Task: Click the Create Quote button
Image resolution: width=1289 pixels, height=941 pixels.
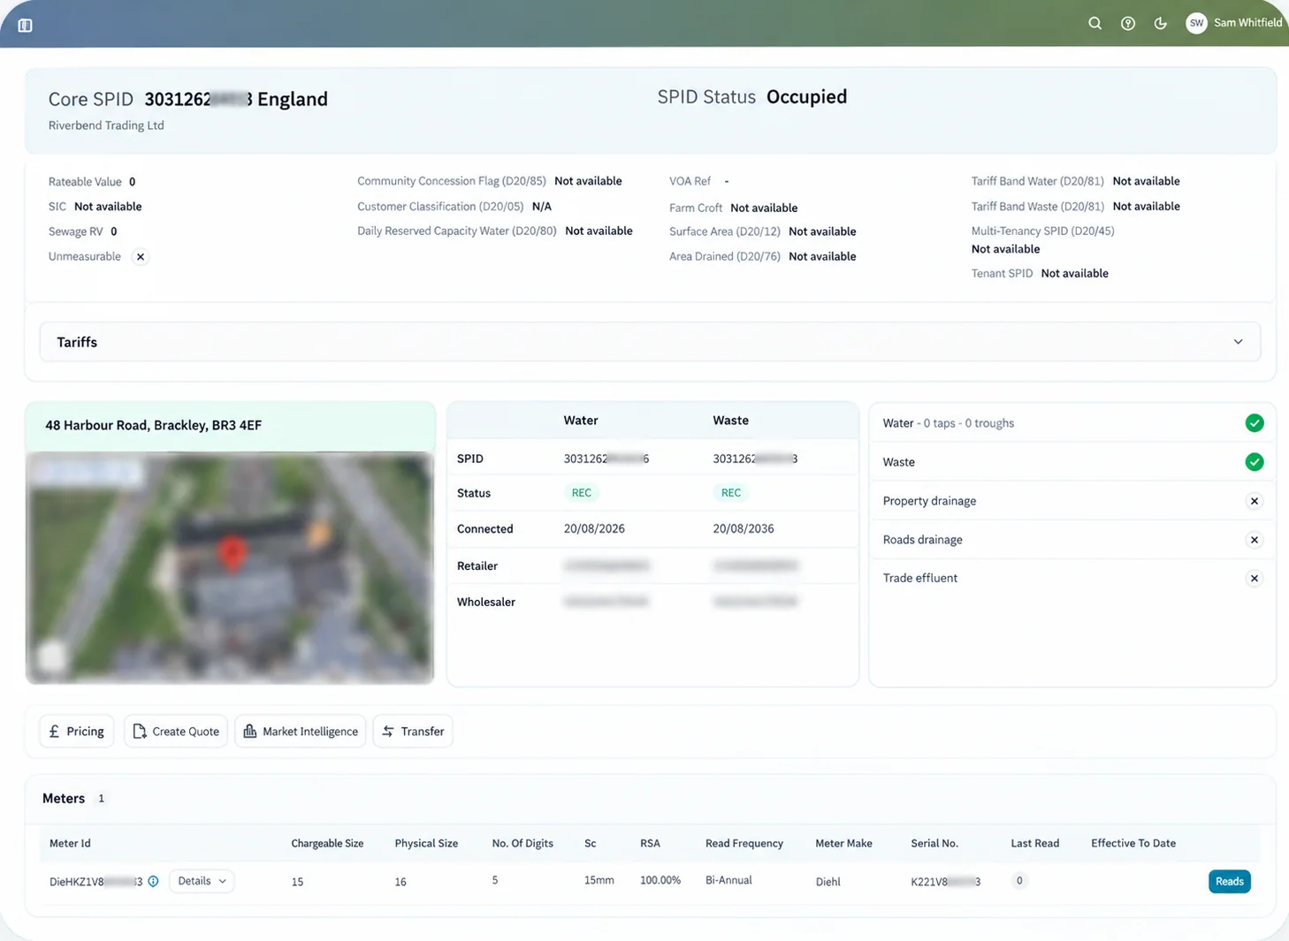Action: (176, 732)
